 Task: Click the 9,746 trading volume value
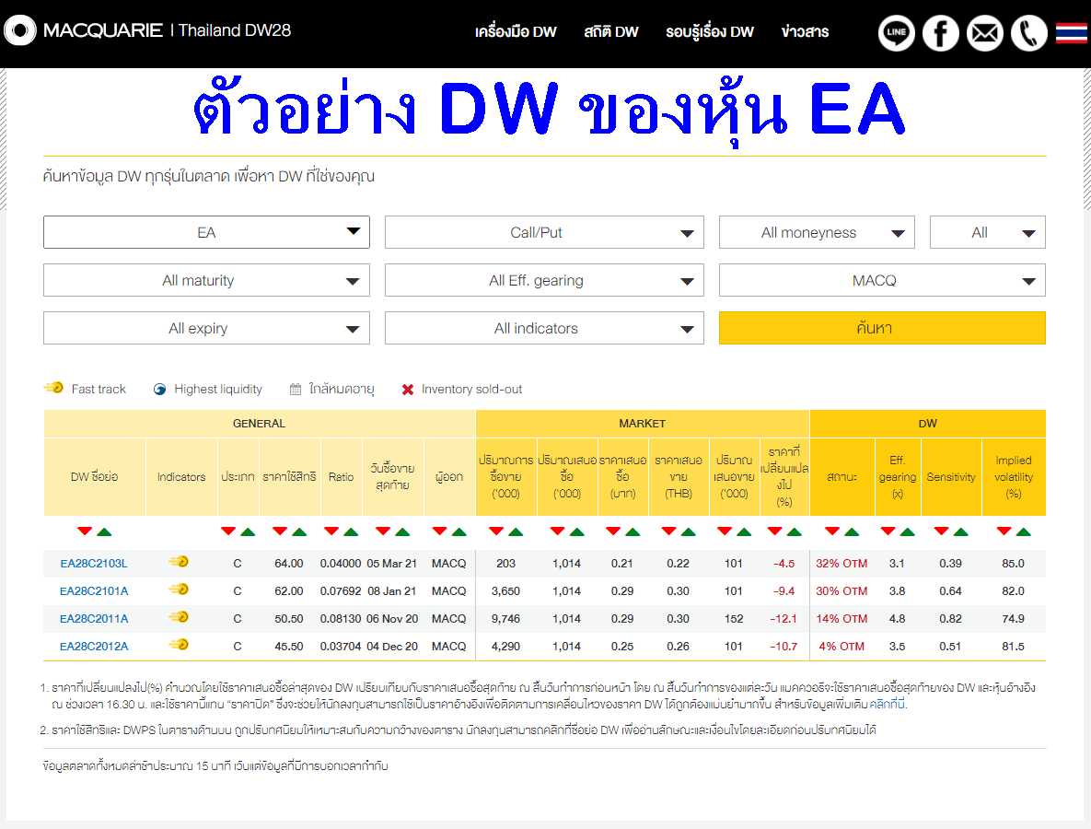[x=505, y=619]
